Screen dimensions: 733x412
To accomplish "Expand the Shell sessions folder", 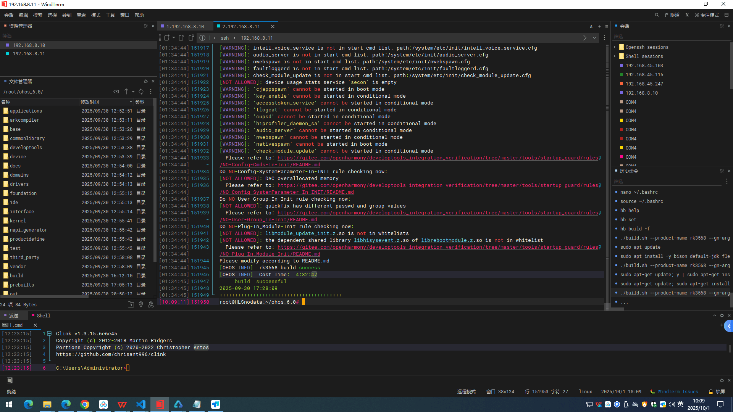I will pos(615,56).
